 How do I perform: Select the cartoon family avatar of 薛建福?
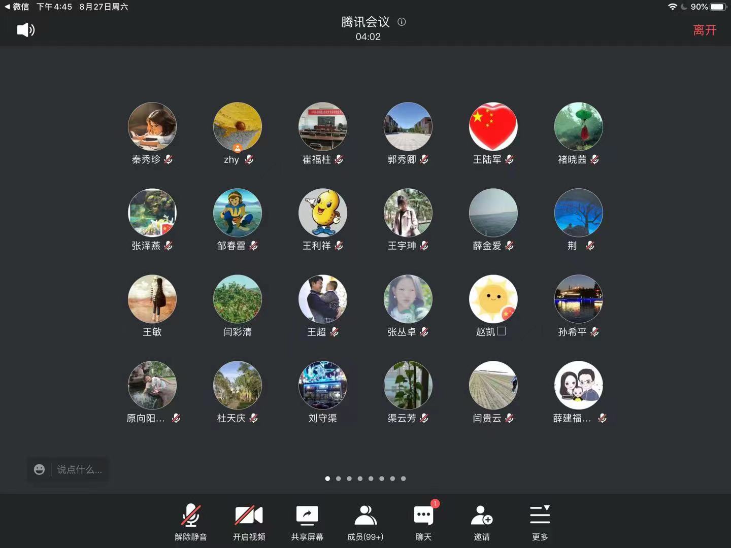coord(578,385)
